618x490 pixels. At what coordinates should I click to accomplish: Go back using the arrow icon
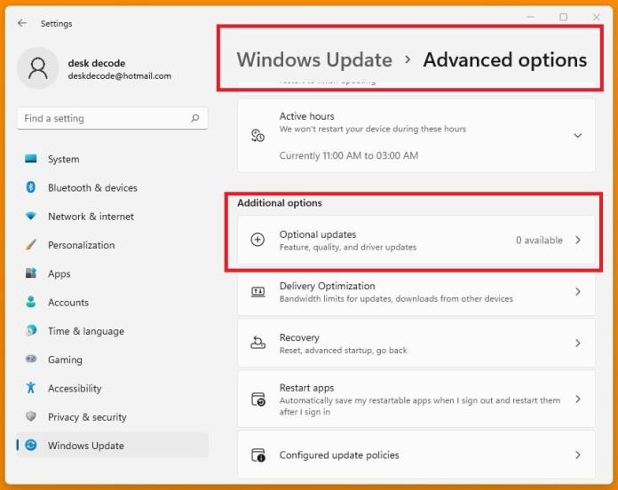[21, 23]
